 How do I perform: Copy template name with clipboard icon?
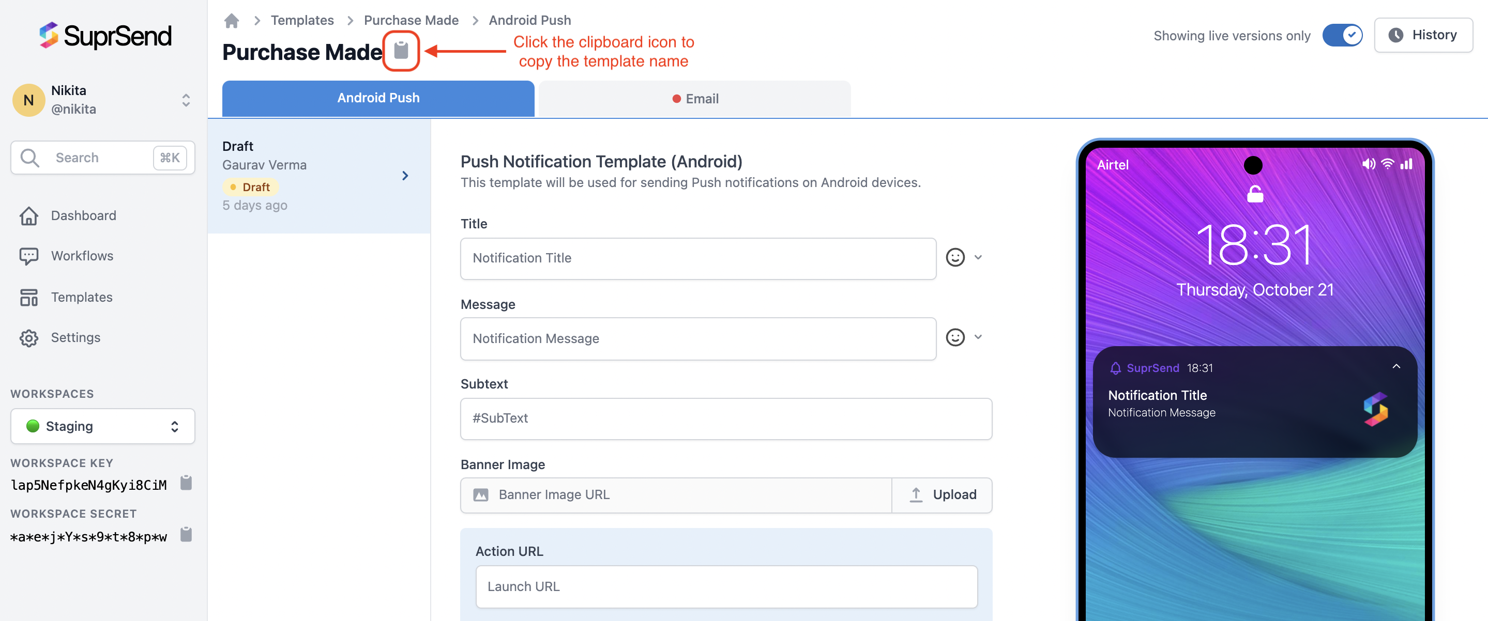pyautogui.click(x=401, y=51)
